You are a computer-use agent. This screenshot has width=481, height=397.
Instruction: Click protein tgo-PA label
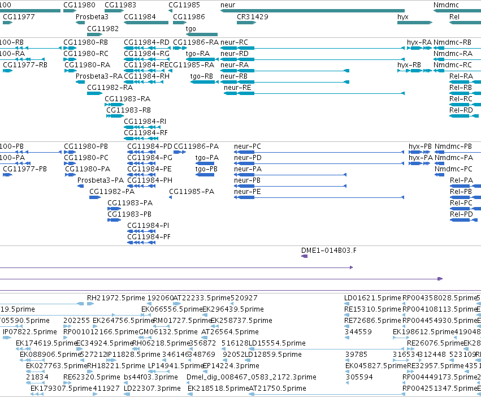click(207, 158)
